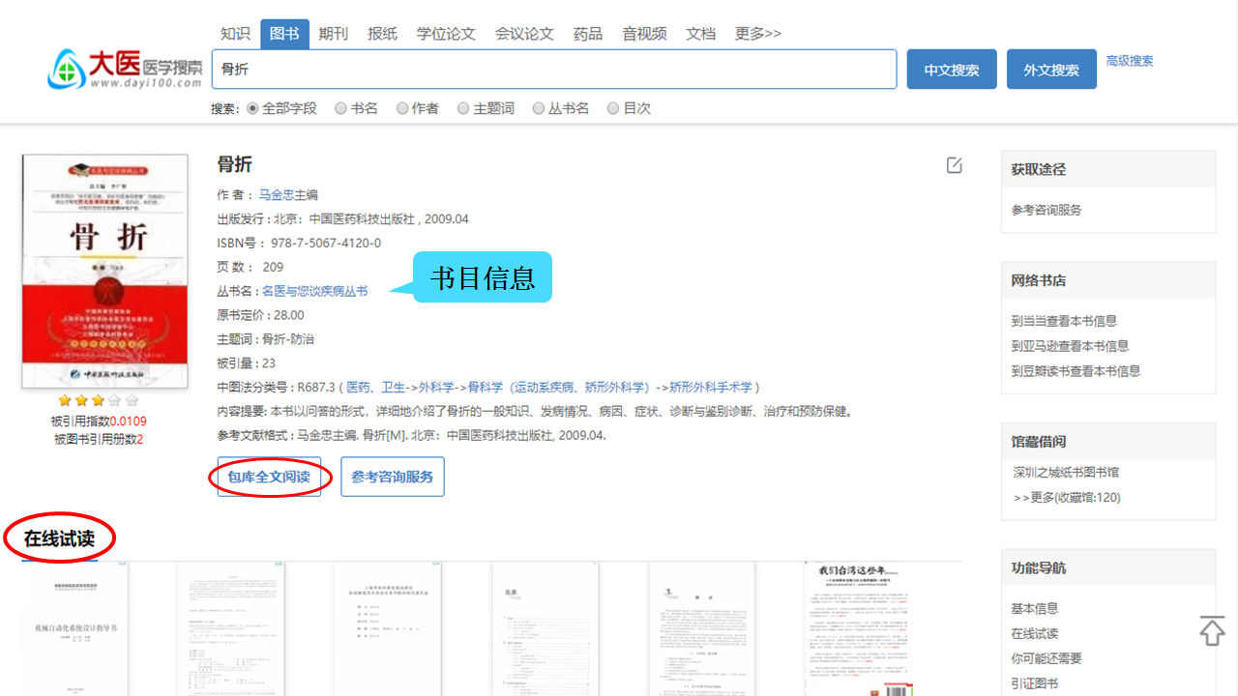1238x696 pixels.
Task: Switch to the 图书 tab
Action: tap(284, 34)
